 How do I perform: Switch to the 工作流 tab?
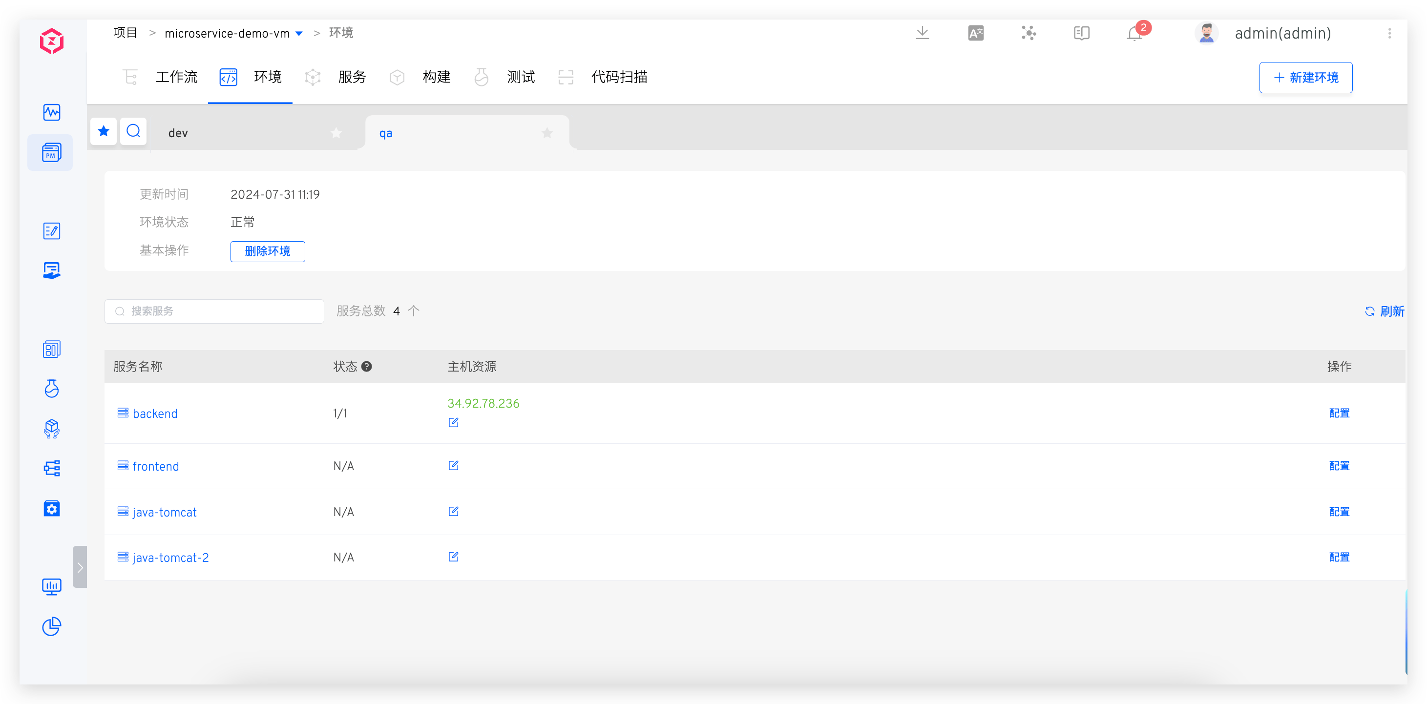[176, 77]
